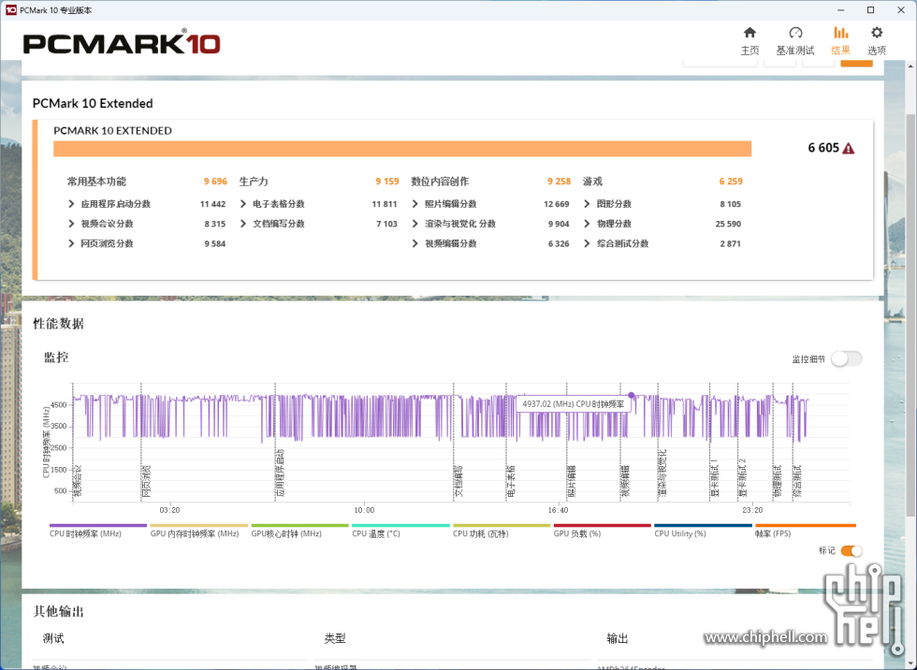Viewport: 917px width, 670px height.
Task: Click the orange button at top right
Action: point(856,62)
